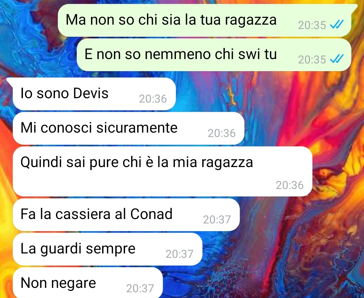The height and width of the screenshot is (298, 364).
Task: Select message 'E non so nemmeno chi swi tu'
Action: point(214,55)
